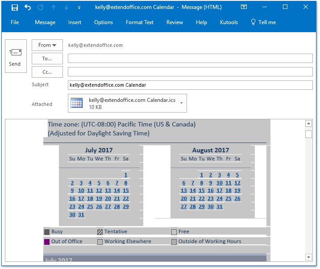Click the August 2017 month heading
This screenshot has height=269, width=320.
(x=210, y=150)
